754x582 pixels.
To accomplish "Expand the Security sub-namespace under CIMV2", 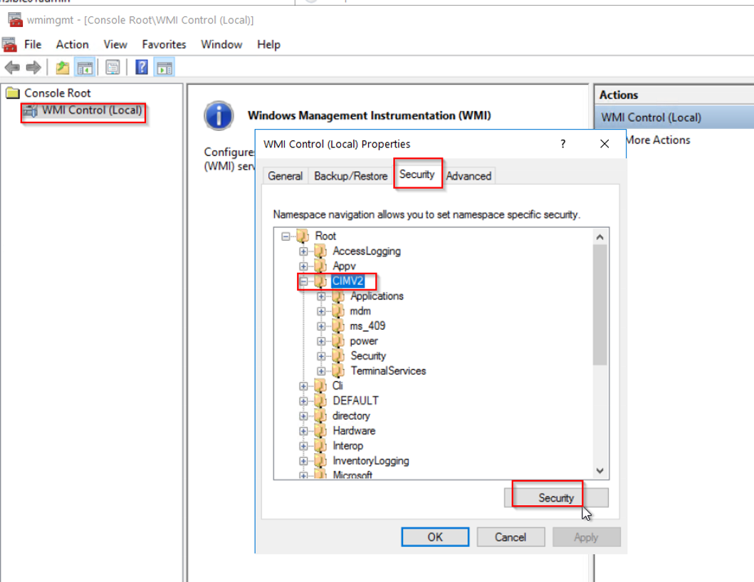I will click(x=320, y=356).
